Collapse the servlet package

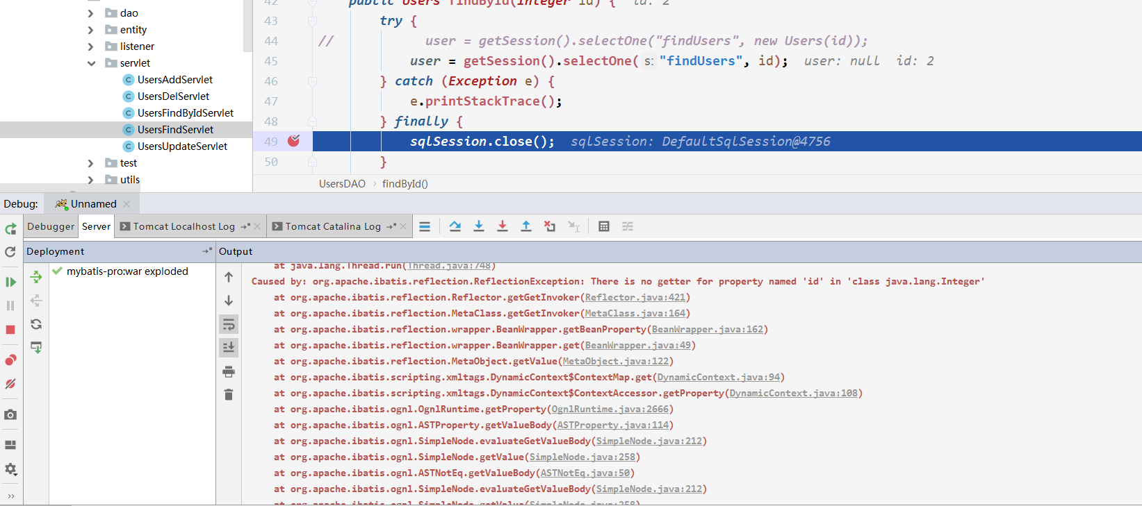[91, 63]
